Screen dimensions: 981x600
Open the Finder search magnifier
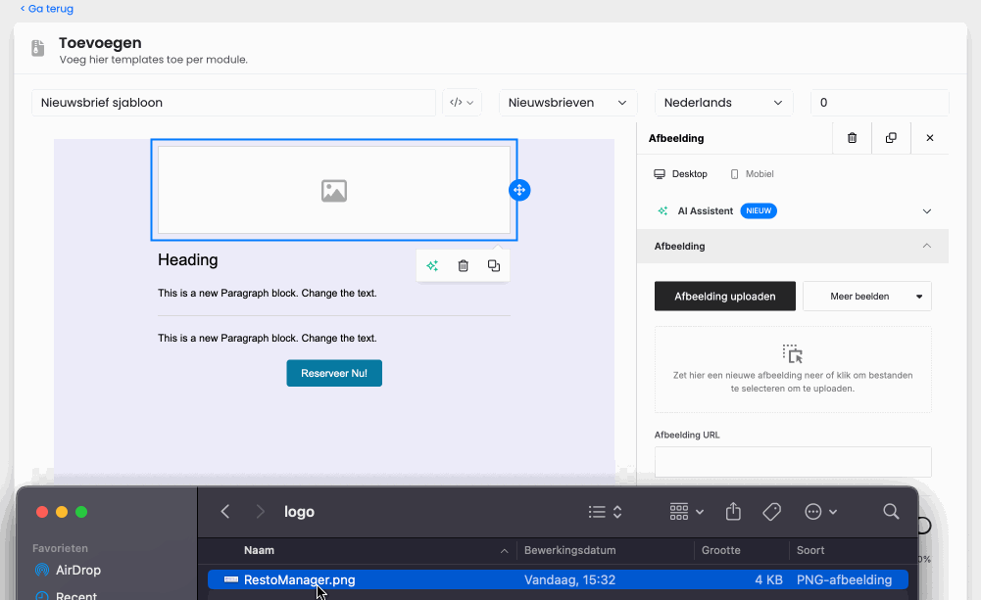click(x=891, y=511)
